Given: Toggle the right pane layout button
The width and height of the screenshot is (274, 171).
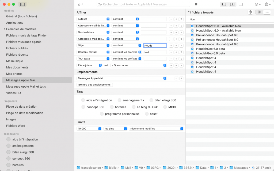Looking at the screenshot, I should pyautogui.click(x=241, y=4).
